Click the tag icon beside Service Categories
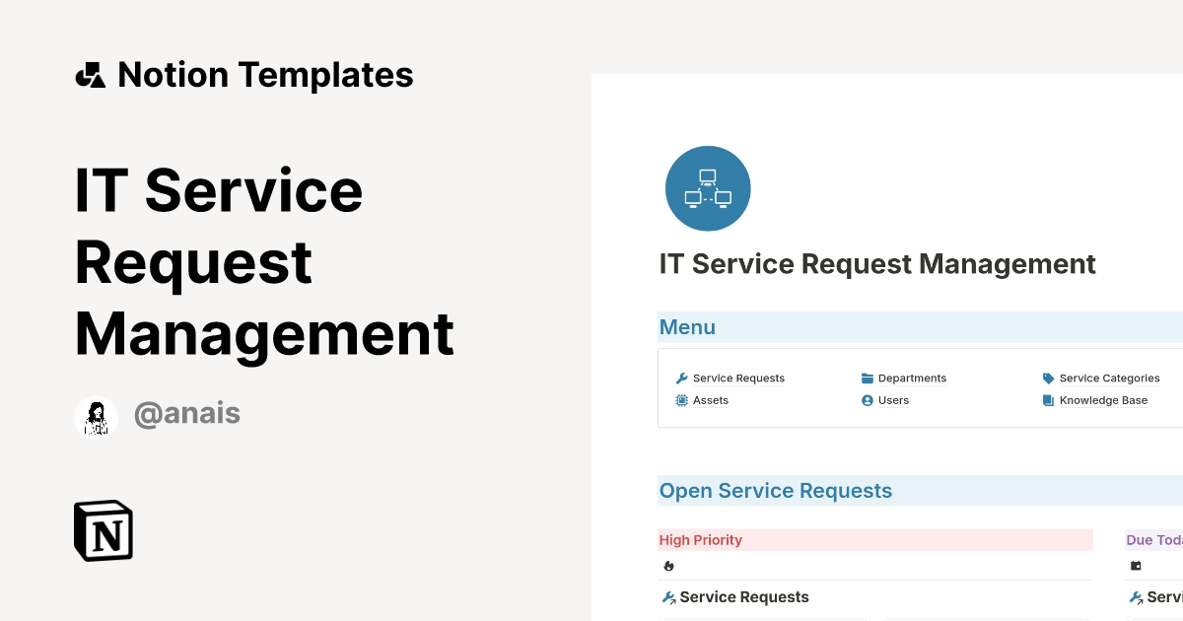Image resolution: width=1183 pixels, height=621 pixels. pos(1048,378)
